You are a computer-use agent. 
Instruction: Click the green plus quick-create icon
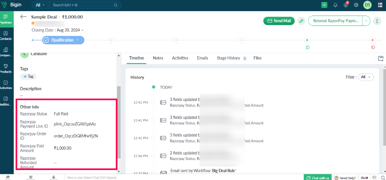click(324, 5)
